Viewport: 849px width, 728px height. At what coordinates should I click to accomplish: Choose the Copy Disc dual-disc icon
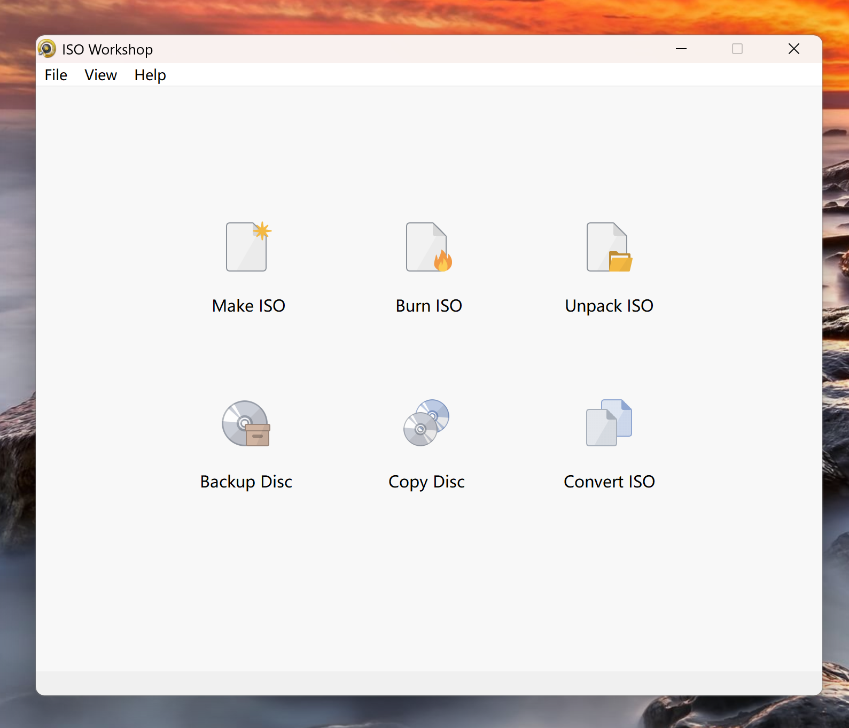(x=426, y=422)
